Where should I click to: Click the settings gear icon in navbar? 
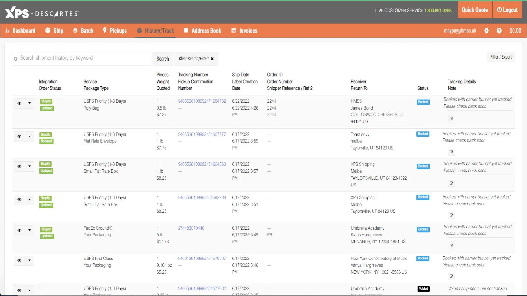tap(486, 31)
